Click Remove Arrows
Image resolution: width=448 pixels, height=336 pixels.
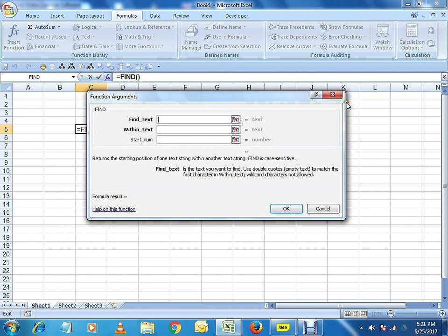click(292, 46)
